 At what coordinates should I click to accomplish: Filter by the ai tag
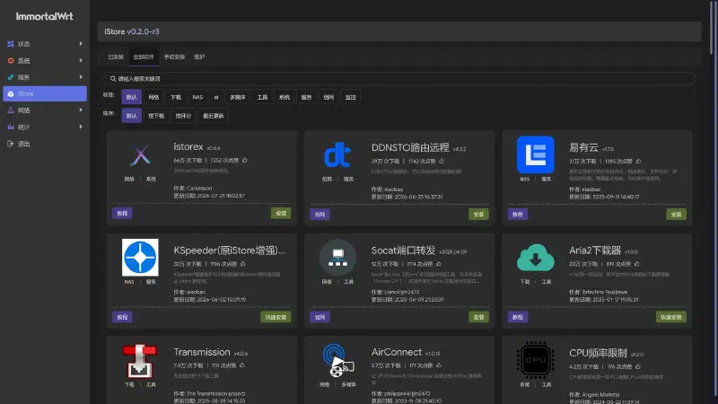click(216, 97)
